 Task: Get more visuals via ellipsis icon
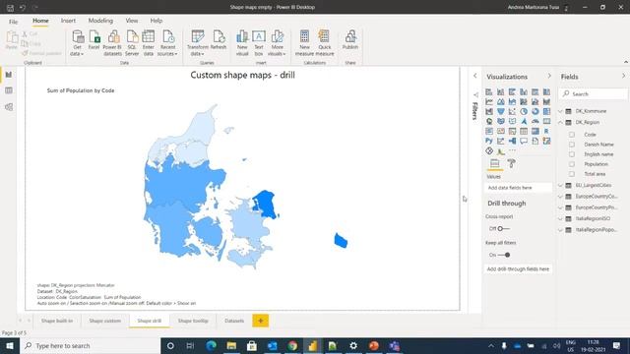coord(512,150)
